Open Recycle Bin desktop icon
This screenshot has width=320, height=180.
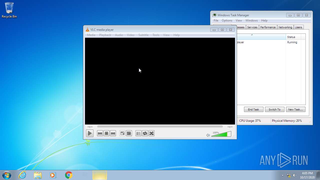point(9,10)
